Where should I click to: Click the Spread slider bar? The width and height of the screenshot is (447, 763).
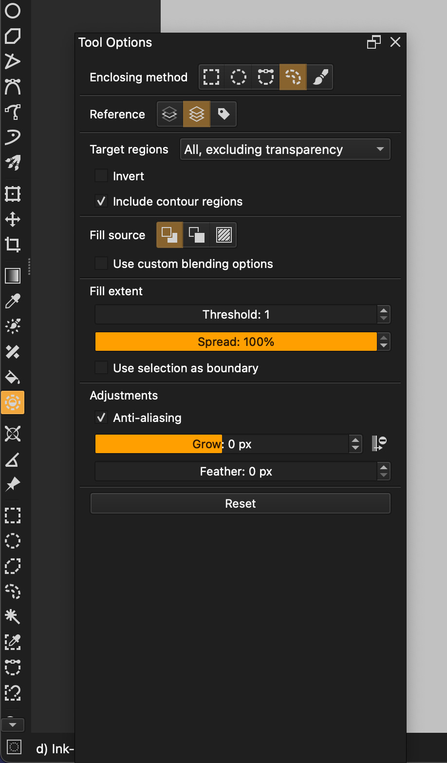236,342
